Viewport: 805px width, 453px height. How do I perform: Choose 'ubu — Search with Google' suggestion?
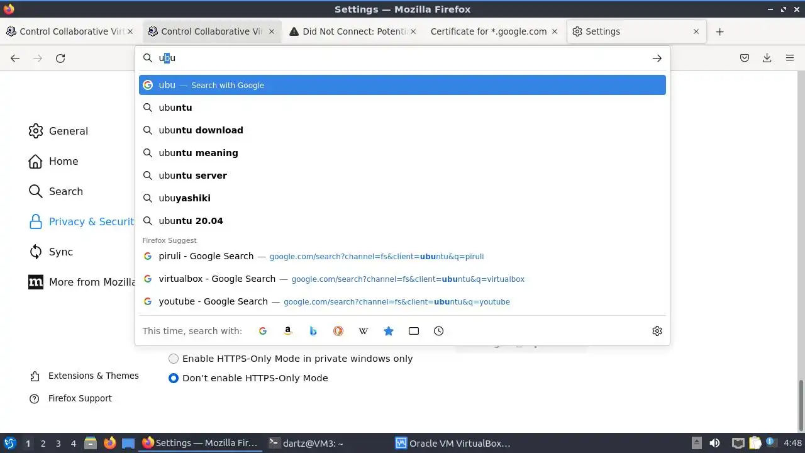[x=402, y=85]
